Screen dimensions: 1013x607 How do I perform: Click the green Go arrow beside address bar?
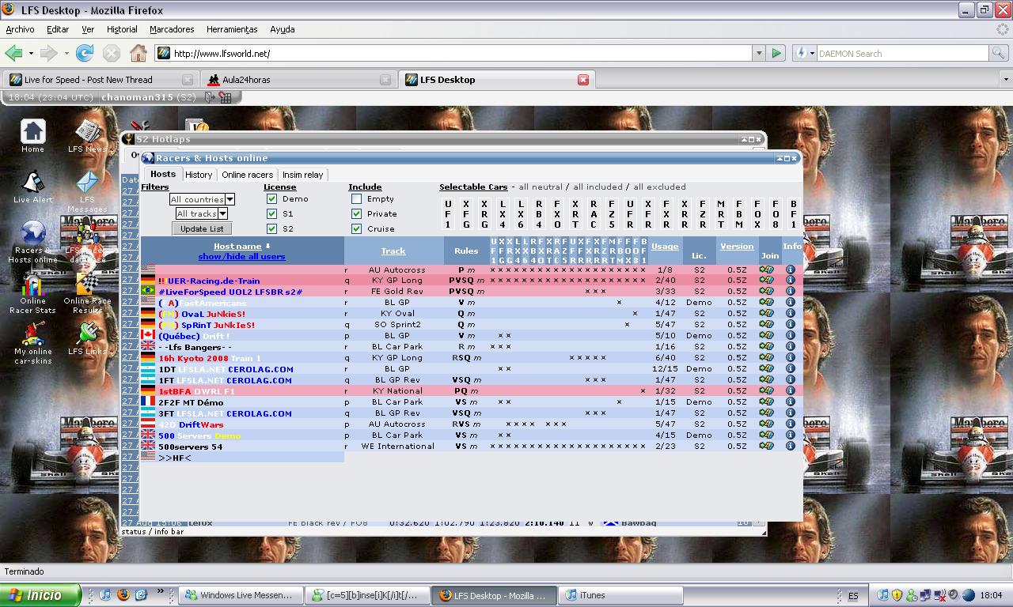776,53
